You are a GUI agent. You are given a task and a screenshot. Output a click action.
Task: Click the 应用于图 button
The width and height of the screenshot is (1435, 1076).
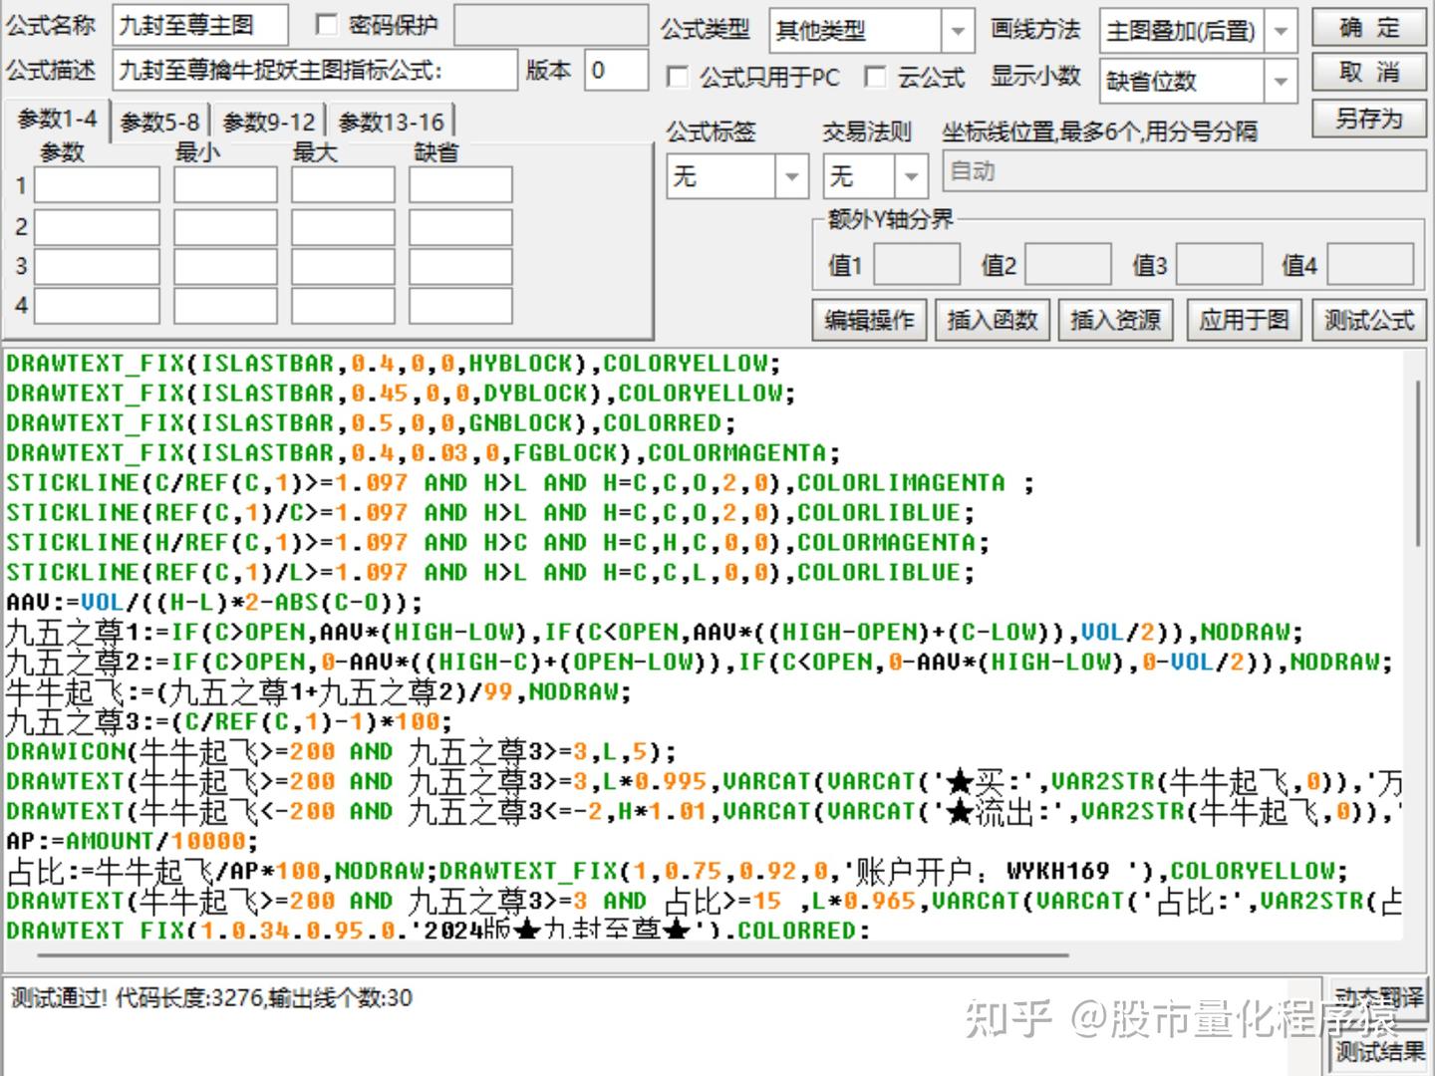click(1244, 320)
